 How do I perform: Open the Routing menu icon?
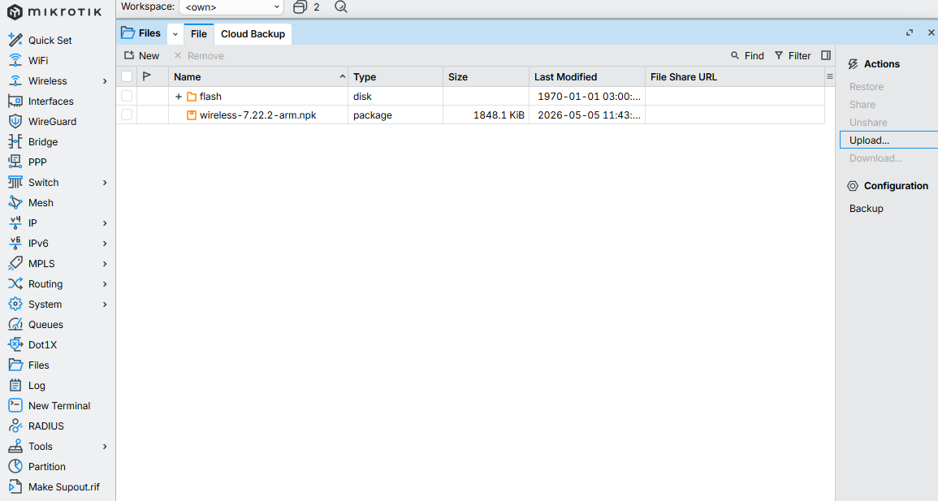click(15, 284)
